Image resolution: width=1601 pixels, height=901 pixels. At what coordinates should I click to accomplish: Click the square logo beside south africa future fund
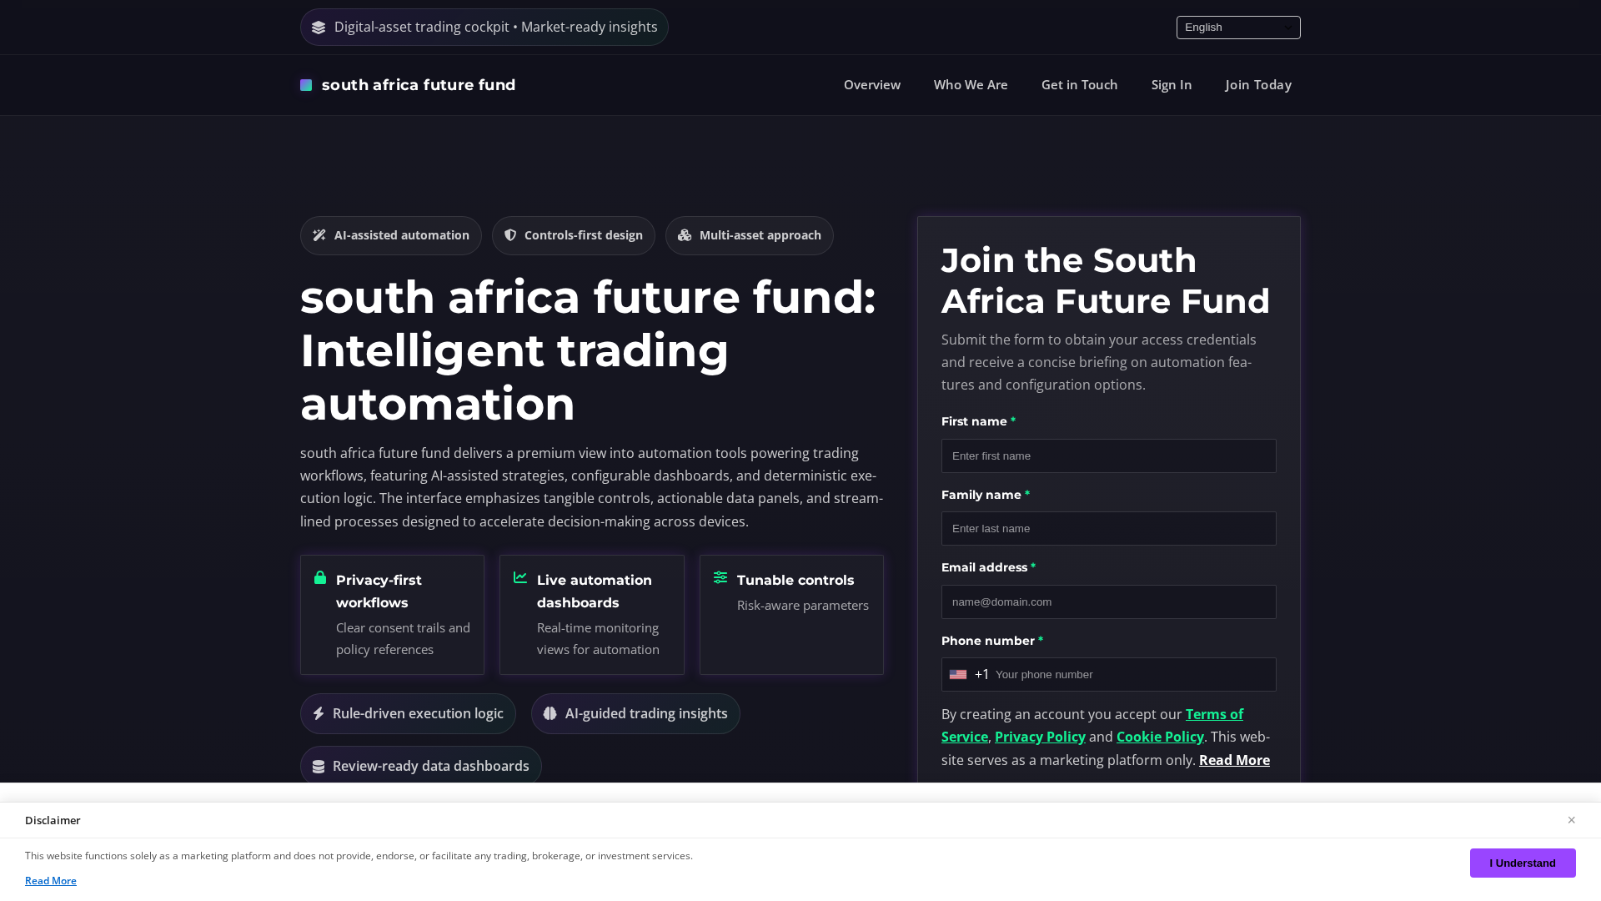pyautogui.click(x=306, y=85)
